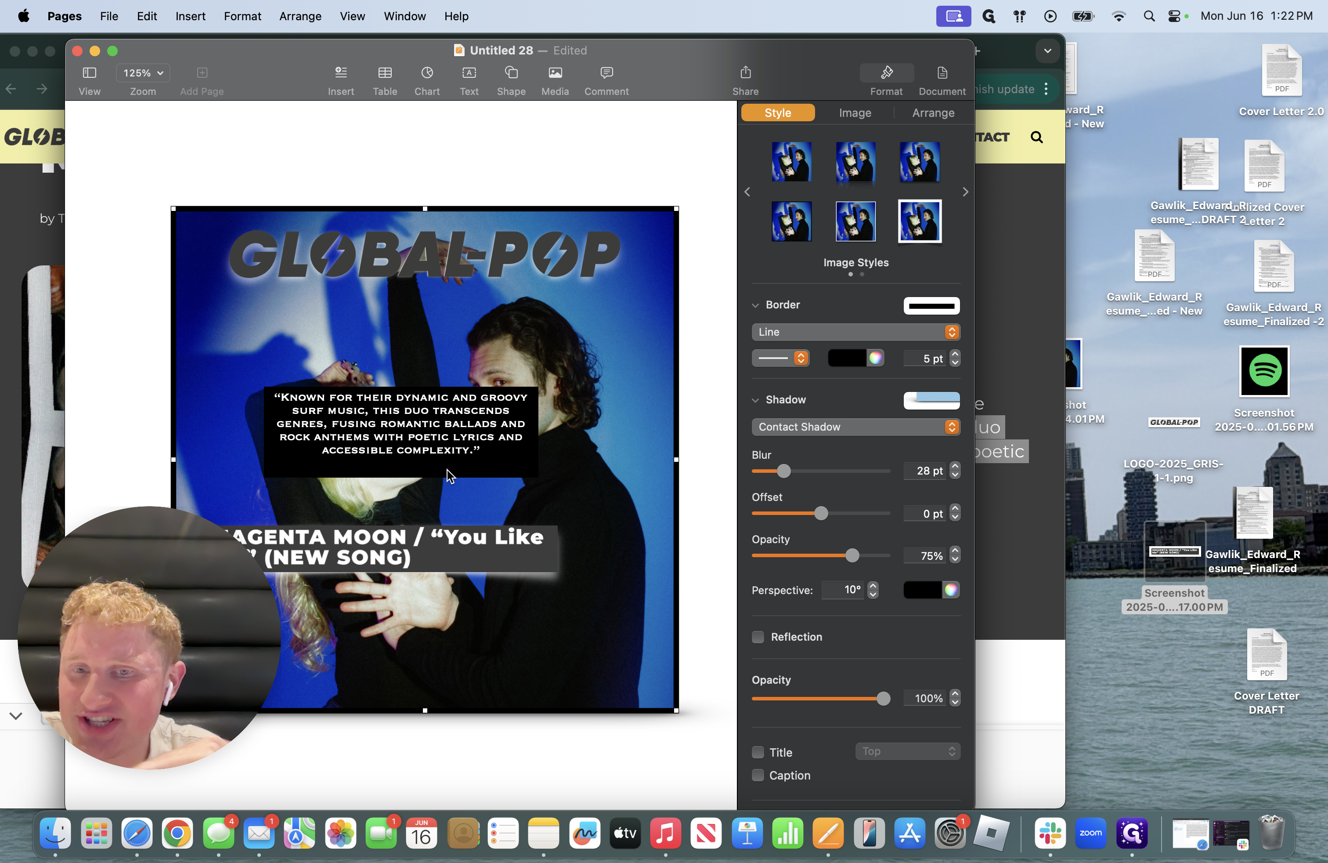1328x863 pixels.
Task: Enable the Reflection checkbox
Action: coord(758,637)
